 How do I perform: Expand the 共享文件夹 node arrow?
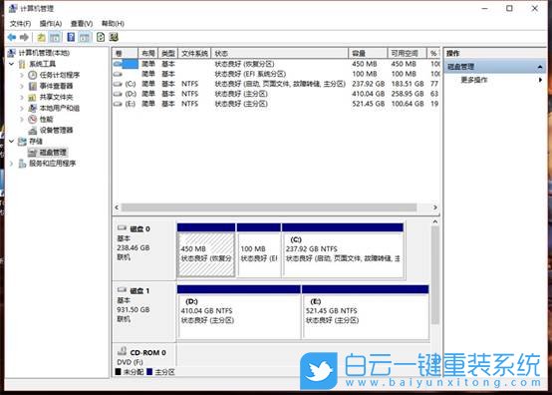pos(22,97)
